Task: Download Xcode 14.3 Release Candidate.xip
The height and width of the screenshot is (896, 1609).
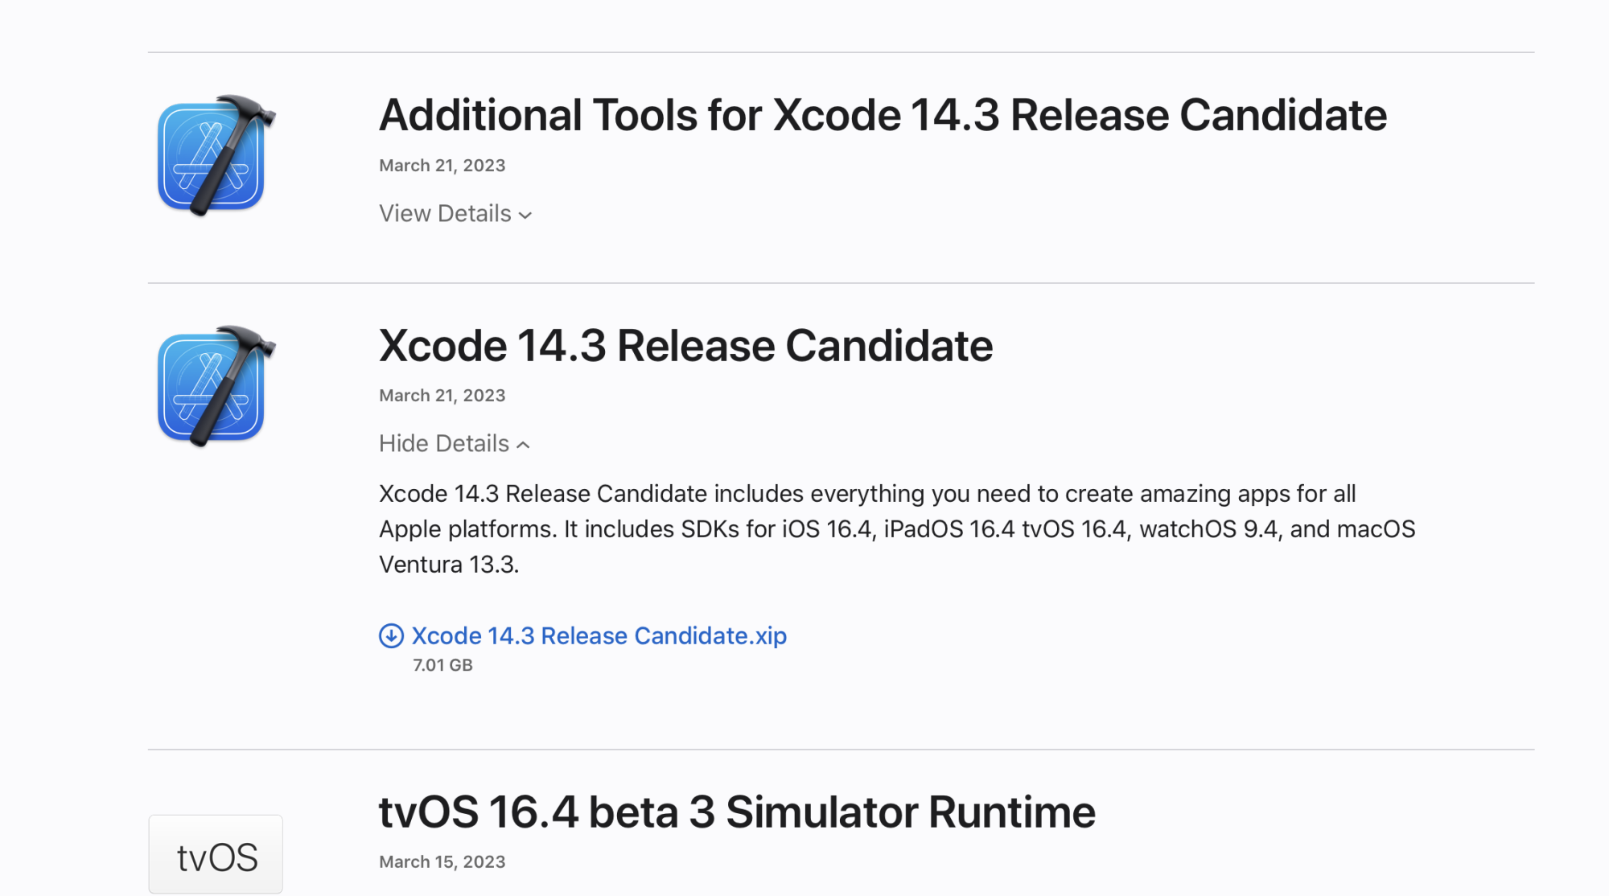Action: point(599,636)
